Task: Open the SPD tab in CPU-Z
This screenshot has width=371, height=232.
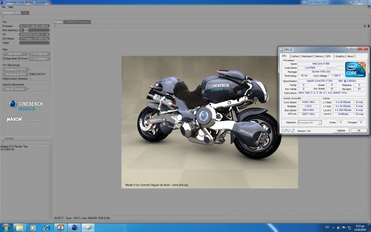Action: [x=328, y=56]
